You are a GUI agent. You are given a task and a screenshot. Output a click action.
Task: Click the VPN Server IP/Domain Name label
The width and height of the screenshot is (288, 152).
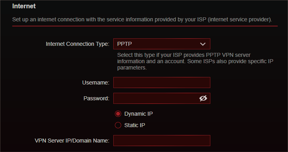click(x=72, y=141)
